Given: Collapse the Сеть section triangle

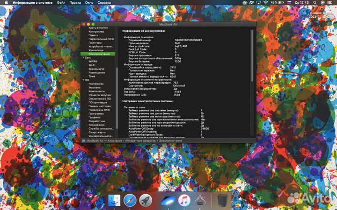Looking at the screenshot, I should 83,58.
